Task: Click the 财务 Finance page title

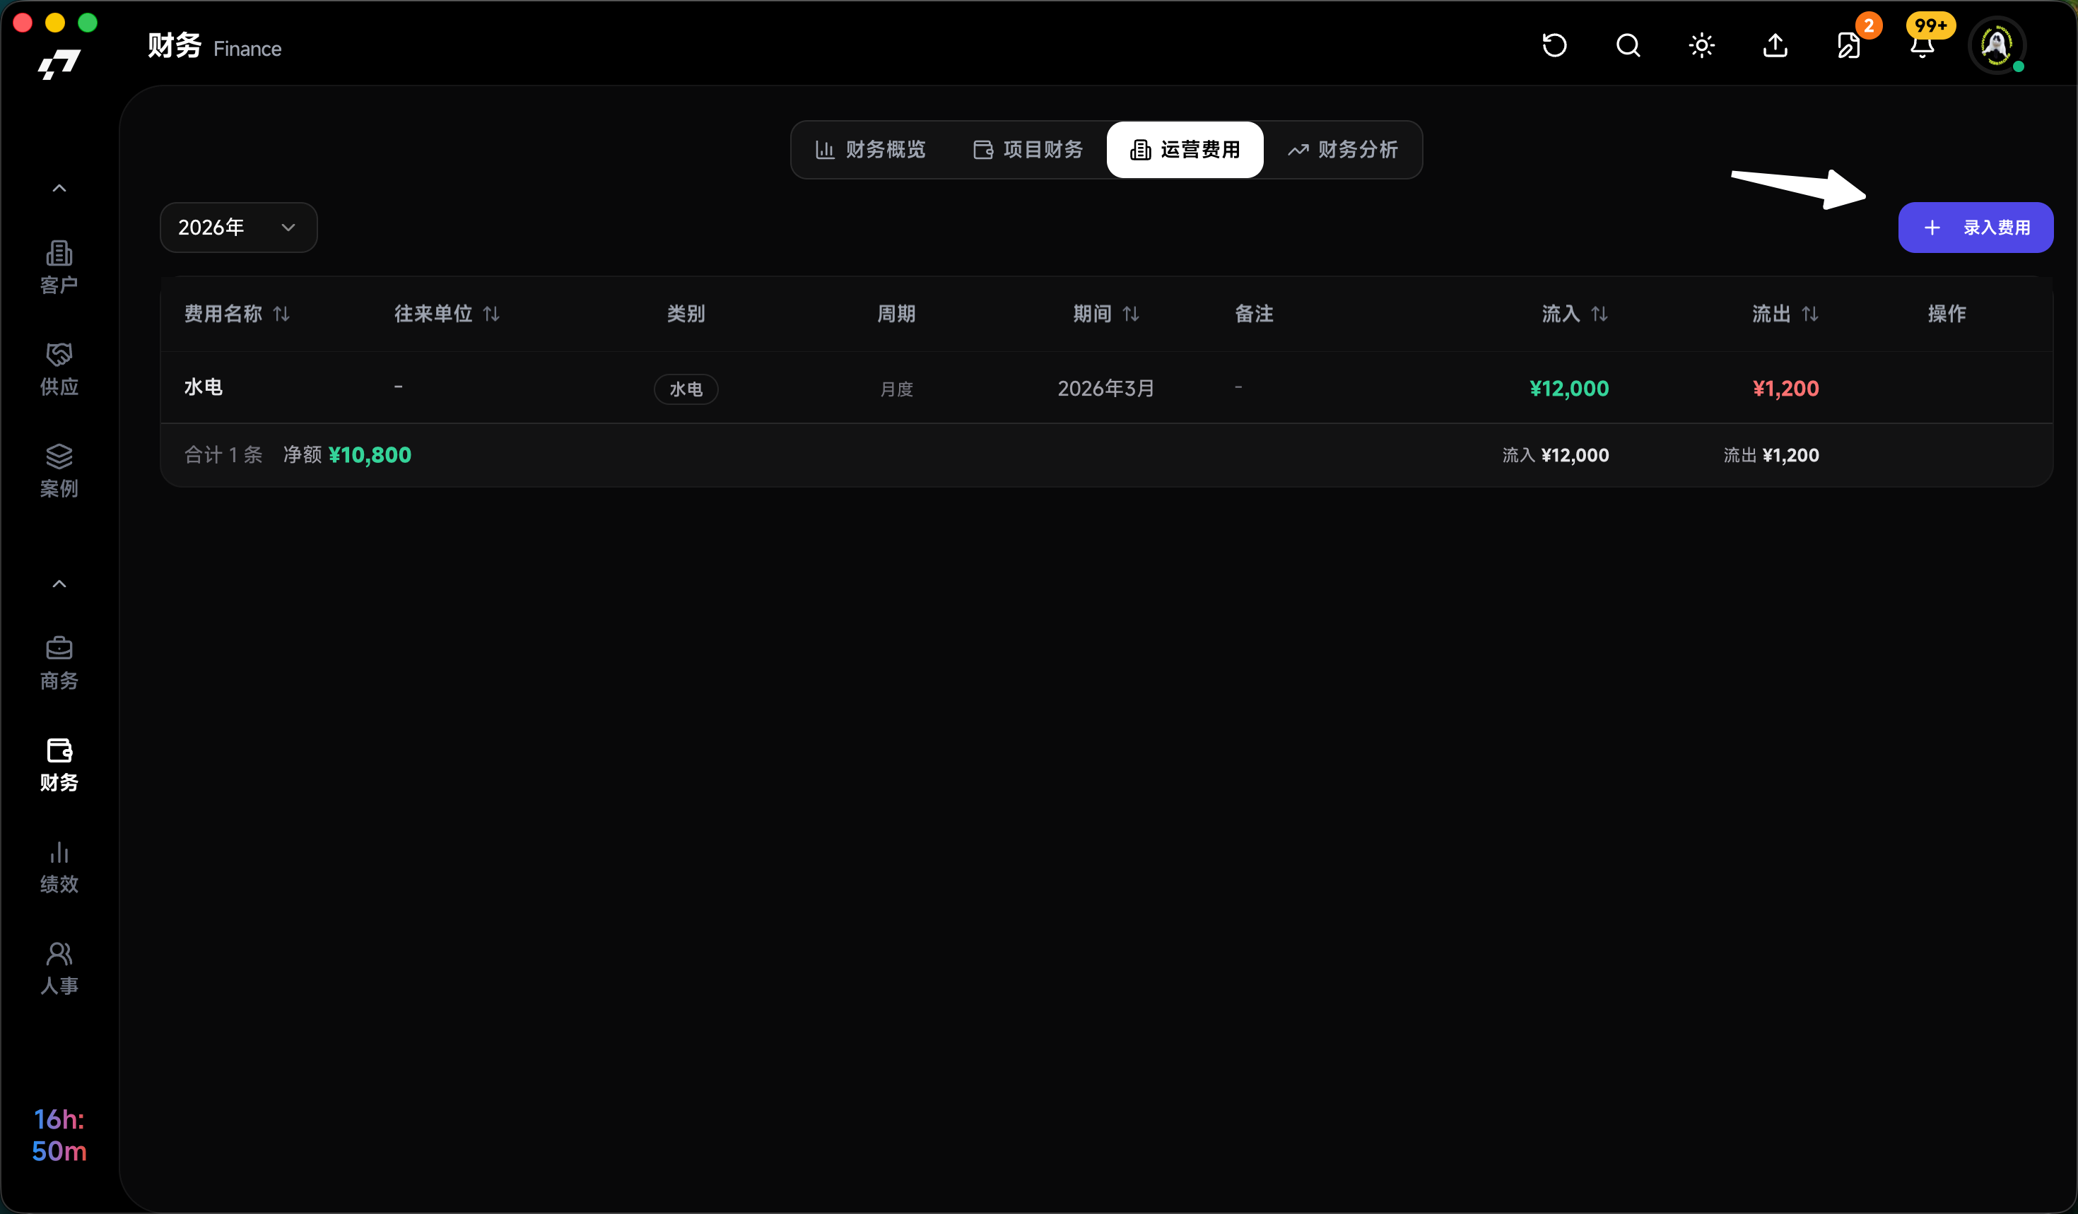Action: 214,46
